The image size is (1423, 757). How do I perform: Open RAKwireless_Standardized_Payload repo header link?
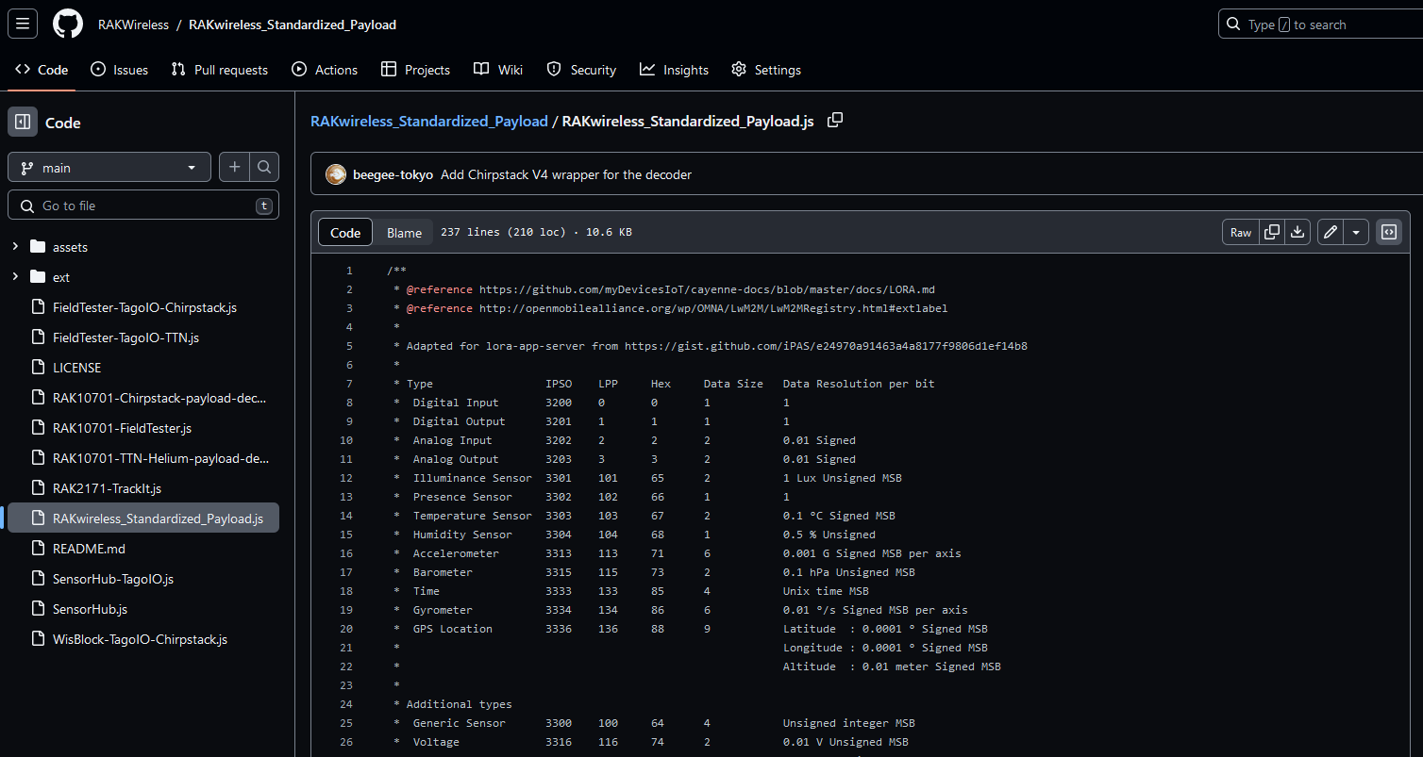[293, 25]
